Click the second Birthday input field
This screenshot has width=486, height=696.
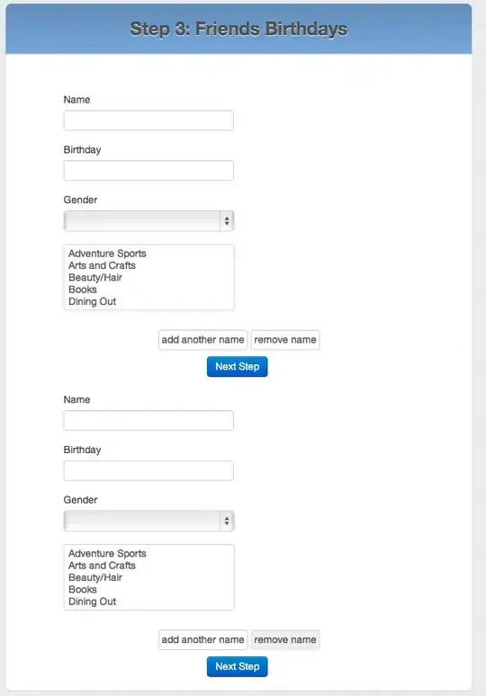148,470
